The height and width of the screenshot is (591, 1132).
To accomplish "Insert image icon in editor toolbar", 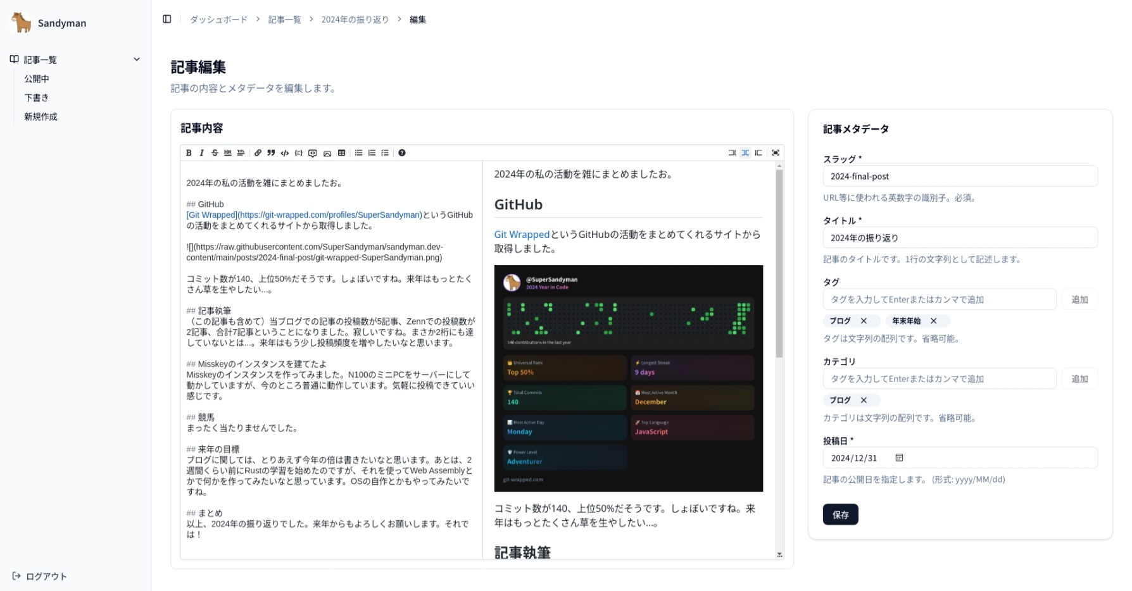I will [327, 152].
